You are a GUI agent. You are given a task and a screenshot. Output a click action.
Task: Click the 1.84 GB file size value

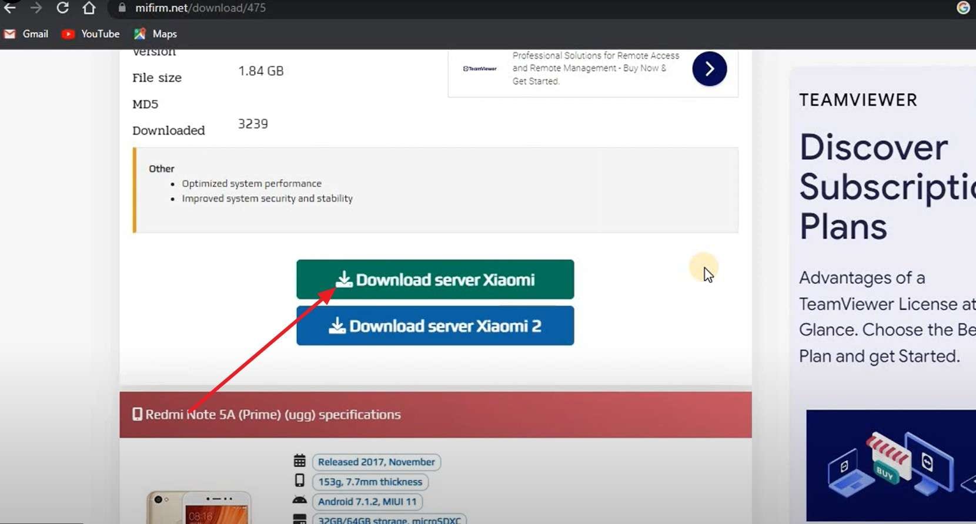click(261, 71)
